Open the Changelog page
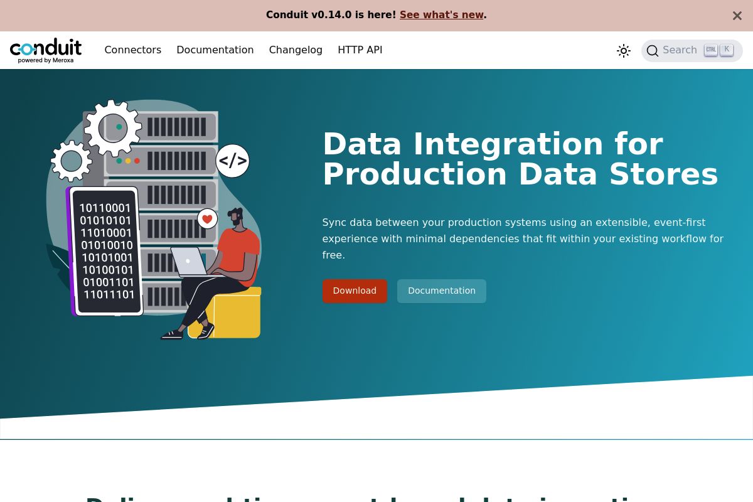 click(x=296, y=50)
